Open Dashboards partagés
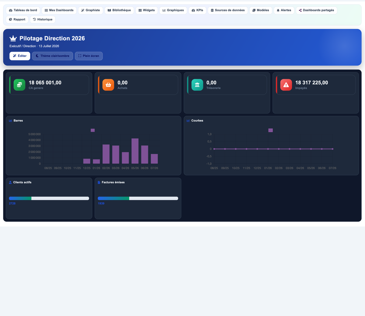Image resolution: width=365 pixels, height=316 pixels. click(316, 10)
